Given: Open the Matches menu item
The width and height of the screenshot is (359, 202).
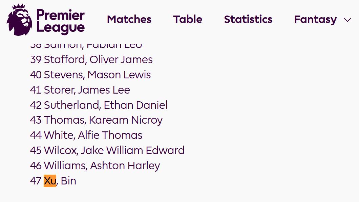Looking at the screenshot, I should pos(129,20).
